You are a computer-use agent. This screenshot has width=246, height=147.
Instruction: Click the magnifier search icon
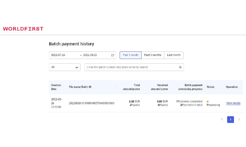180,67
